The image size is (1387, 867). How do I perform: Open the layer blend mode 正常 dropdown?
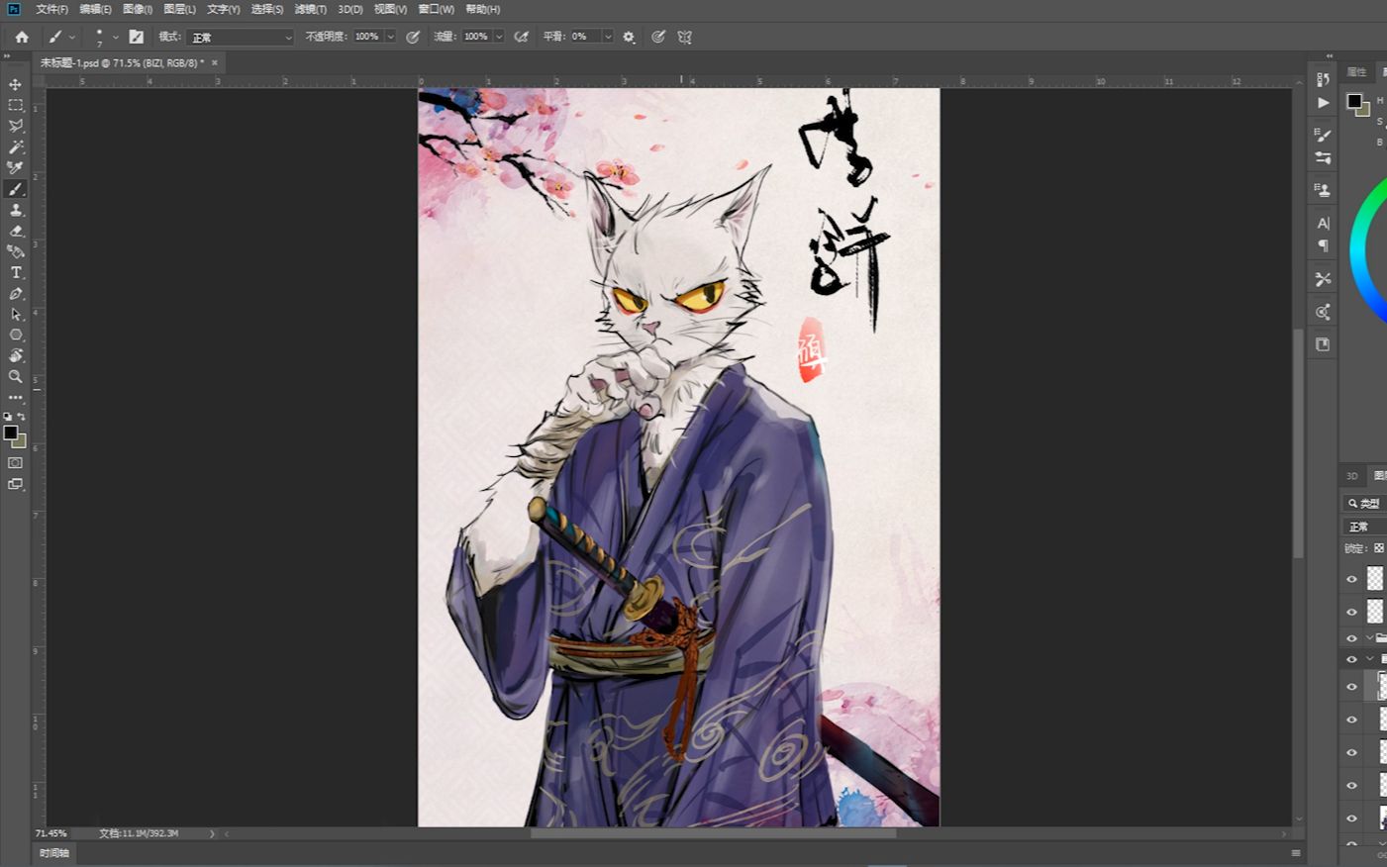pyautogui.click(x=1365, y=527)
